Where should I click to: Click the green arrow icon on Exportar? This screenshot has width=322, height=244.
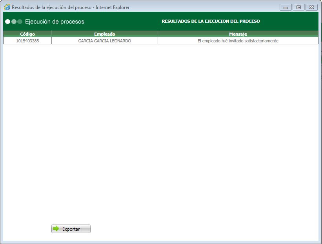point(56,229)
